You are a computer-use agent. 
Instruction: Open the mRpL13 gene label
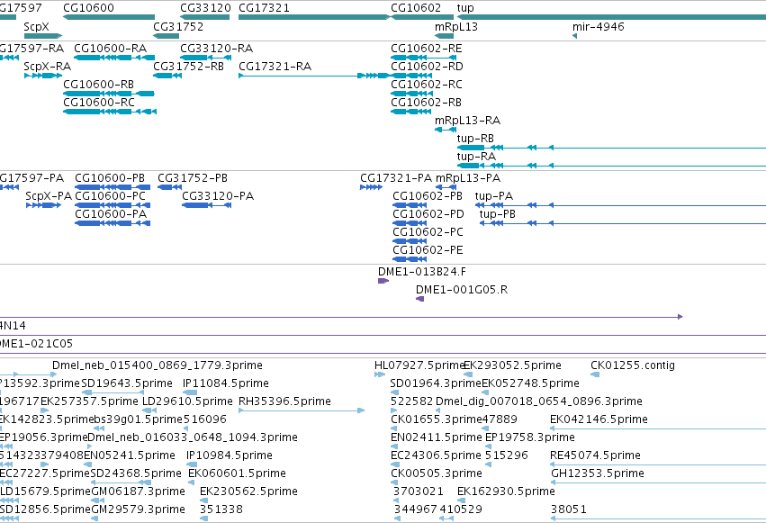[x=456, y=26]
